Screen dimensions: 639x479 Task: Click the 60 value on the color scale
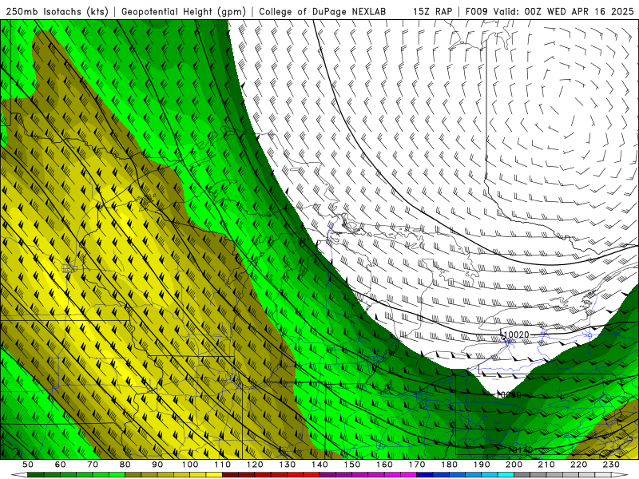click(x=61, y=465)
